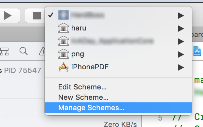Select Manage Schemes… menu item
Viewport: 203px width, 127px height.
coord(118,108)
